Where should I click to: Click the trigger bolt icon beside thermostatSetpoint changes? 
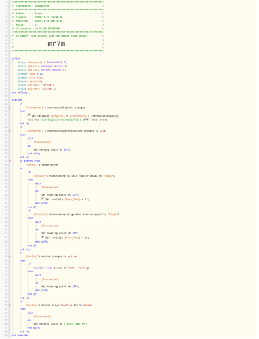[9, 107]
